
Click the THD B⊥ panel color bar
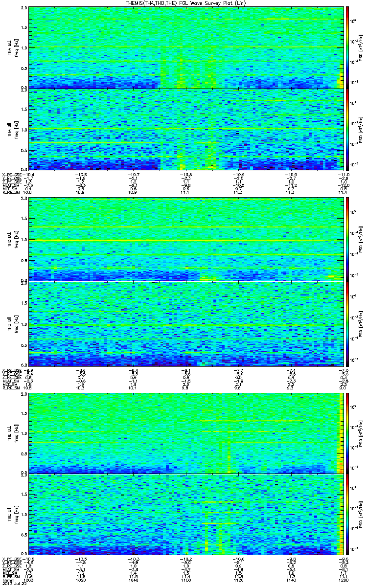pos(347,239)
